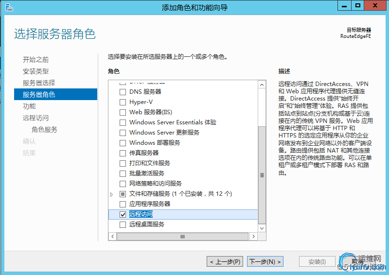
Task: Check the Web 服务器(IIS) checkbox
Action: (x=123, y=112)
